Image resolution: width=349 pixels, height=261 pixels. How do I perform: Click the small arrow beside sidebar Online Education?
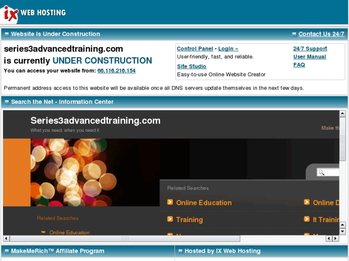click(x=43, y=232)
